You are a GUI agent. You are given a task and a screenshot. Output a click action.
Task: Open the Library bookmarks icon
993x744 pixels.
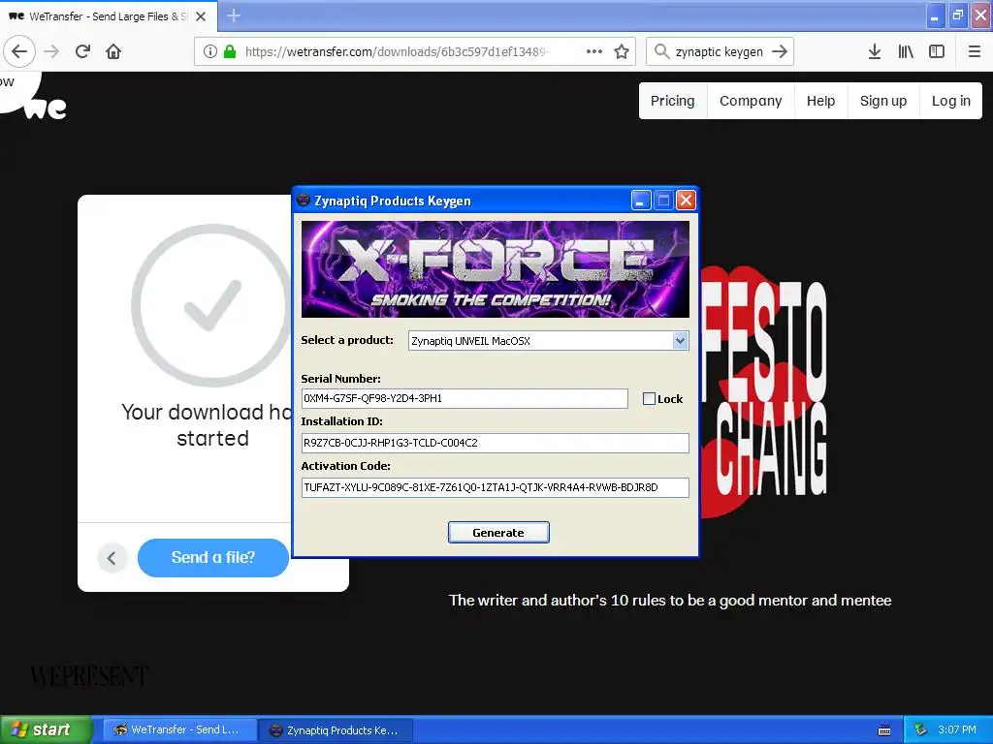point(906,51)
